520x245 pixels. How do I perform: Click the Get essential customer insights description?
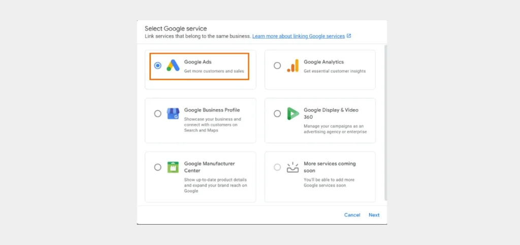pyautogui.click(x=335, y=71)
